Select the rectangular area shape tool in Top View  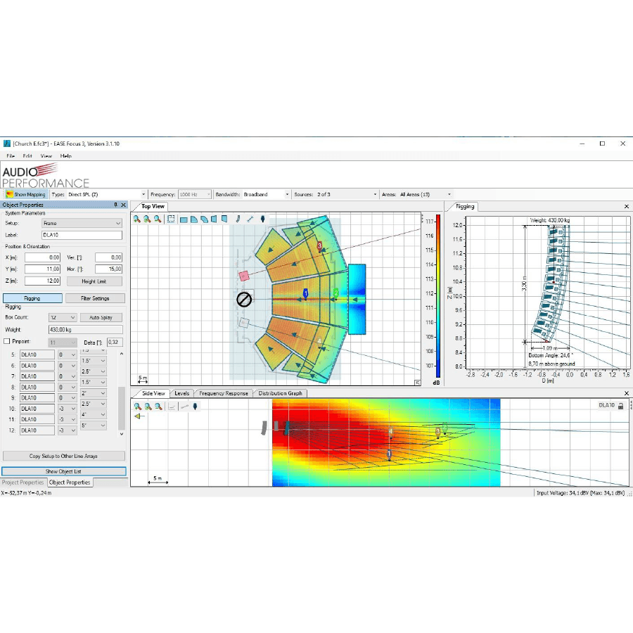(184, 219)
